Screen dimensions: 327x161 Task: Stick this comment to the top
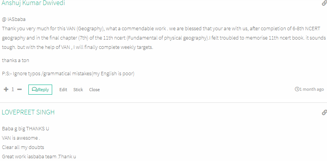tap(78, 90)
